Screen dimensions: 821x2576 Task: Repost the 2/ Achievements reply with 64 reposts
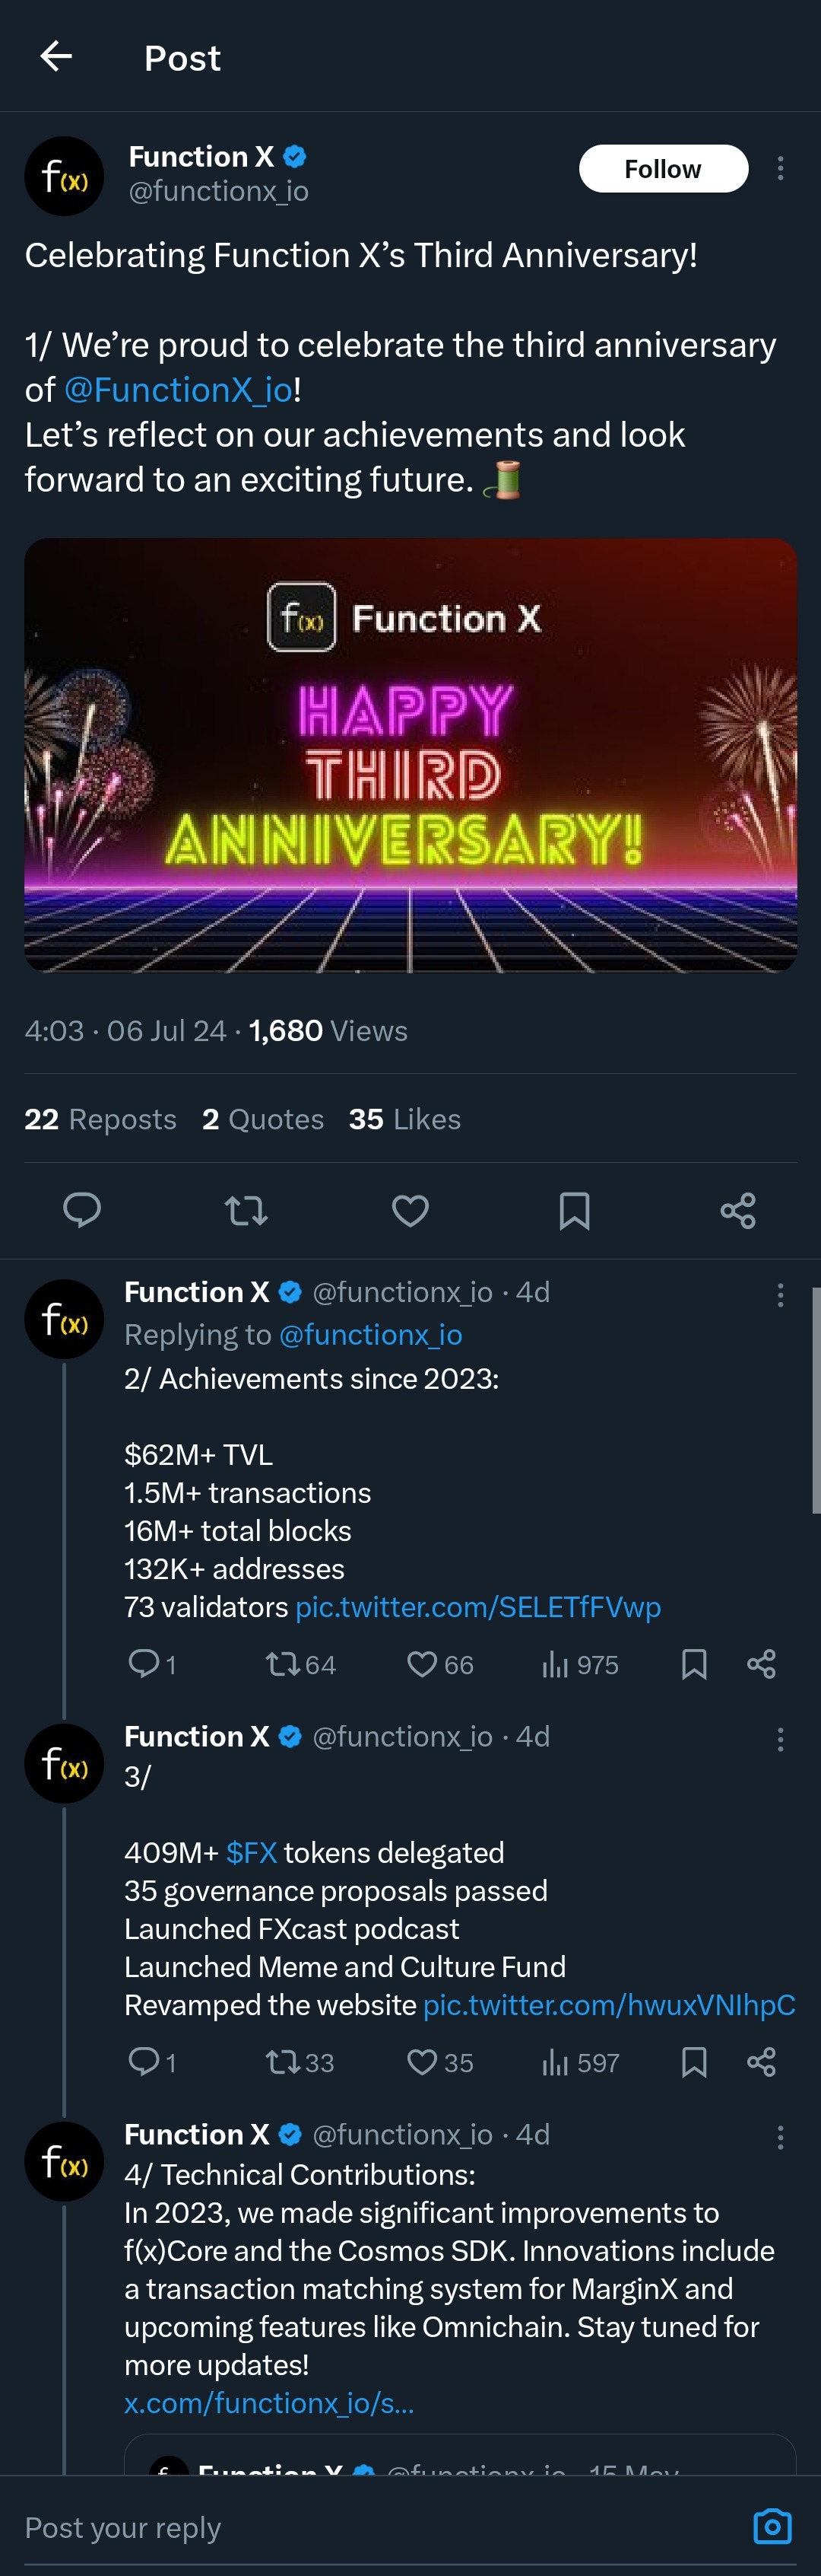[x=283, y=1664]
